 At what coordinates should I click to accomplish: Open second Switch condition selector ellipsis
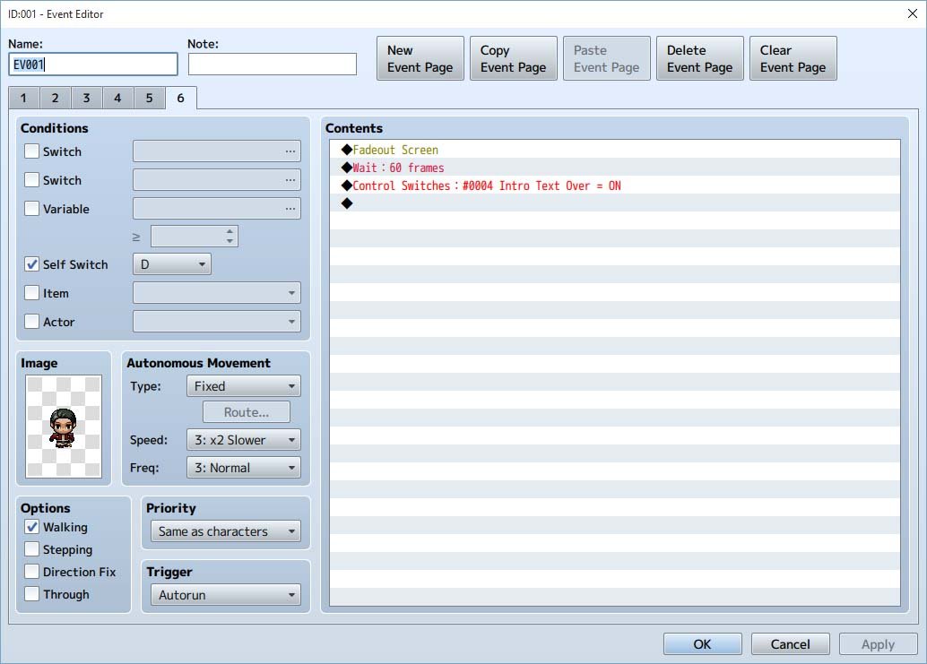coord(290,179)
